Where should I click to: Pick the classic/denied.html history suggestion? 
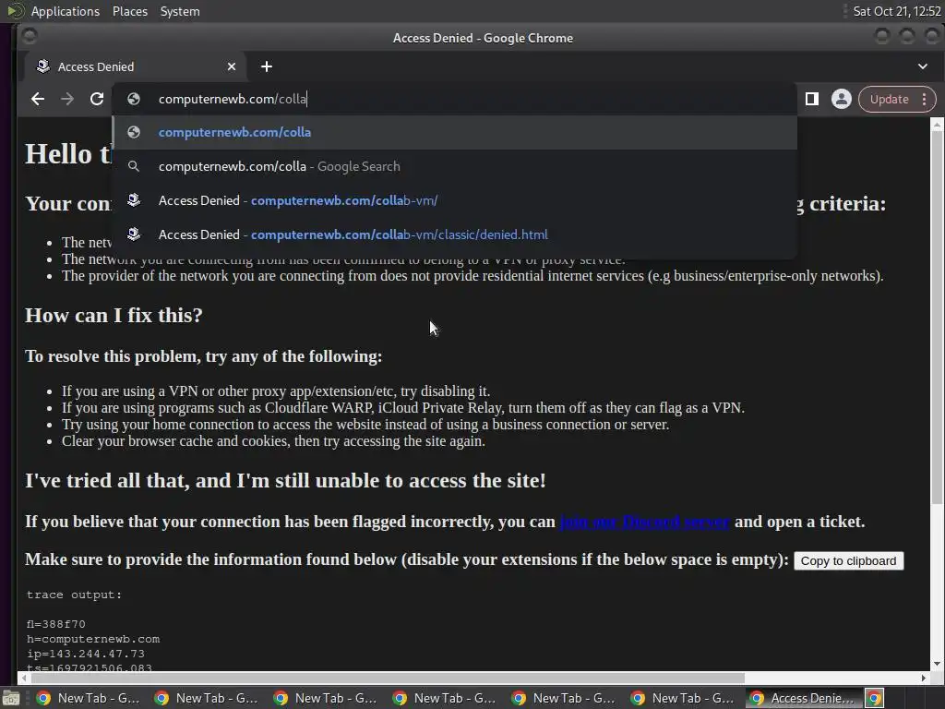tap(455, 234)
